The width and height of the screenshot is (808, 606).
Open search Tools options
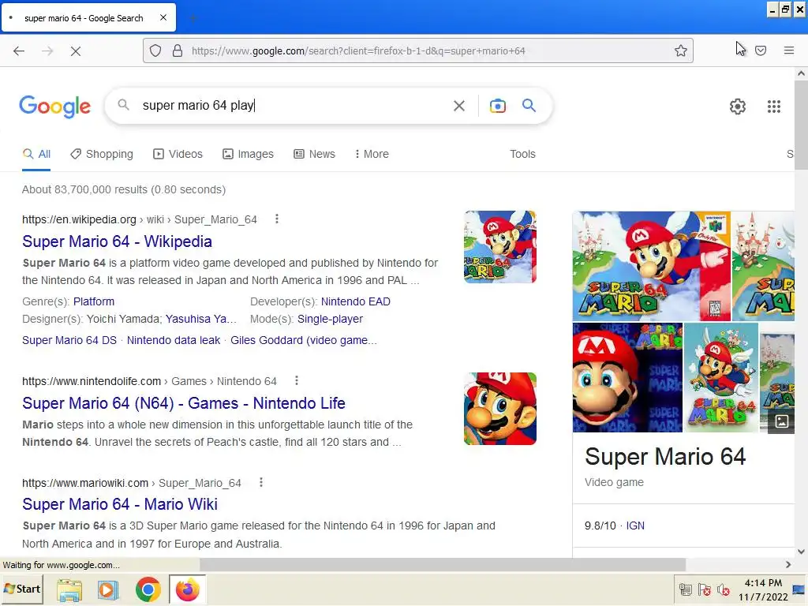[522, 154]
